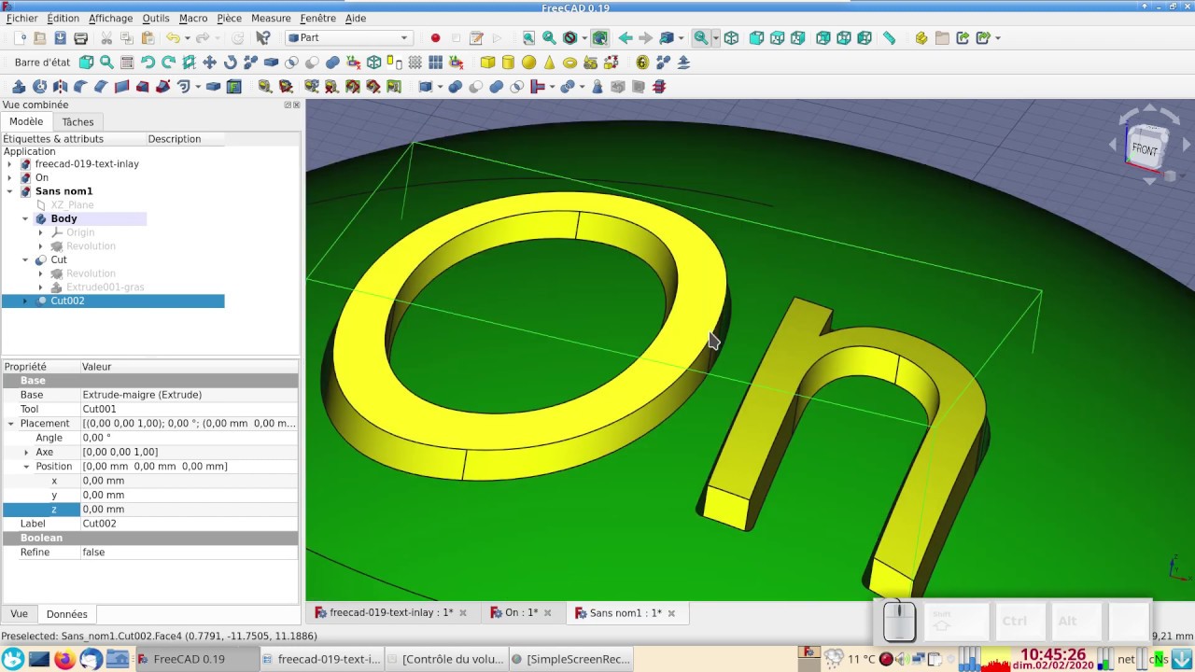Click the Extrude tool icon
1195x672 pixels.
point(19,87)
